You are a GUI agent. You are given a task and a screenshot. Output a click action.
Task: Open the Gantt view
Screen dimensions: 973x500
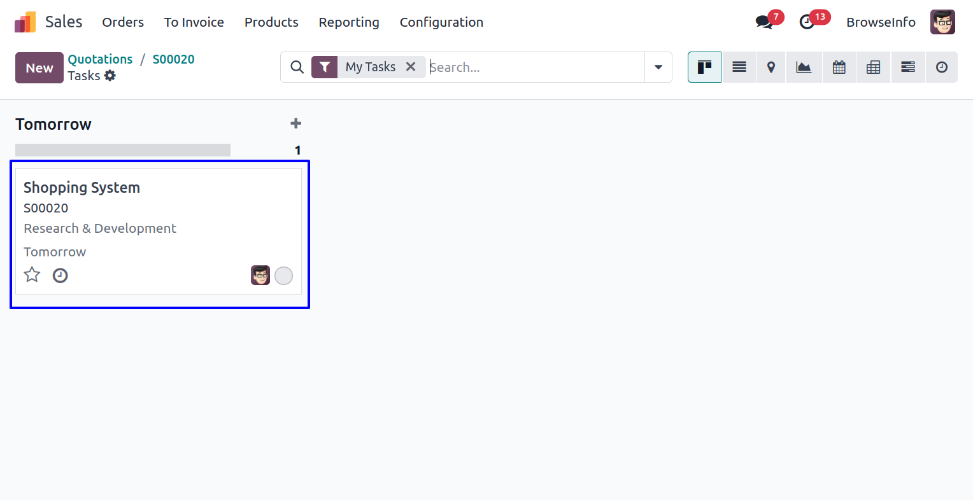(x=908, y=67)
